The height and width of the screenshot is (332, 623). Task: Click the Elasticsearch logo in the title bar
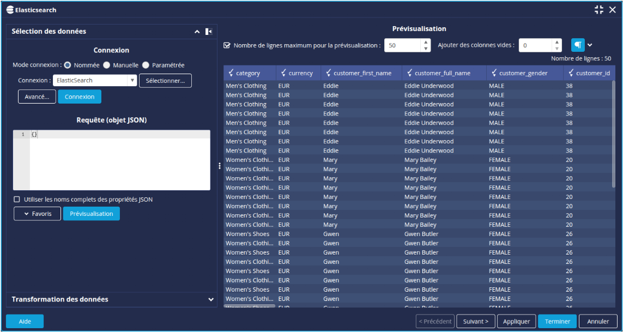tap(10, 10)
